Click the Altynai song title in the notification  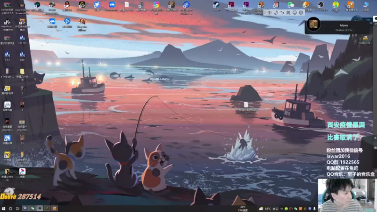click(344, 25)
